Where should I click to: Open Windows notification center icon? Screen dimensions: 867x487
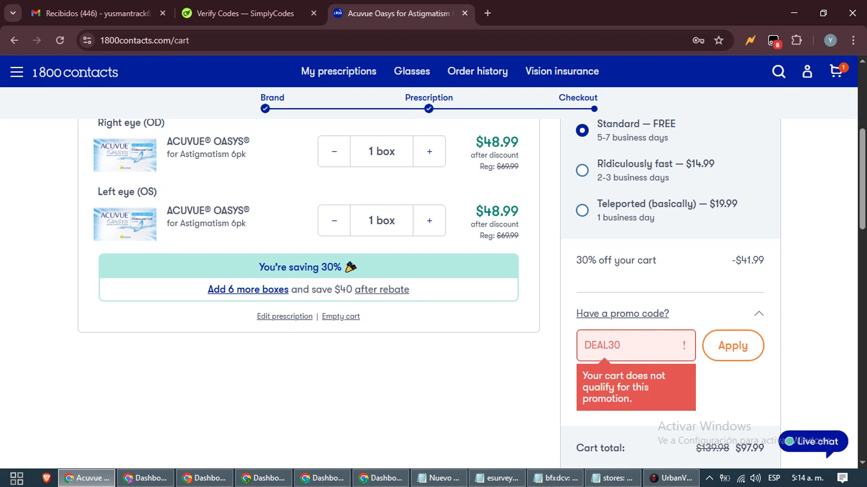[x=842, y=478]
